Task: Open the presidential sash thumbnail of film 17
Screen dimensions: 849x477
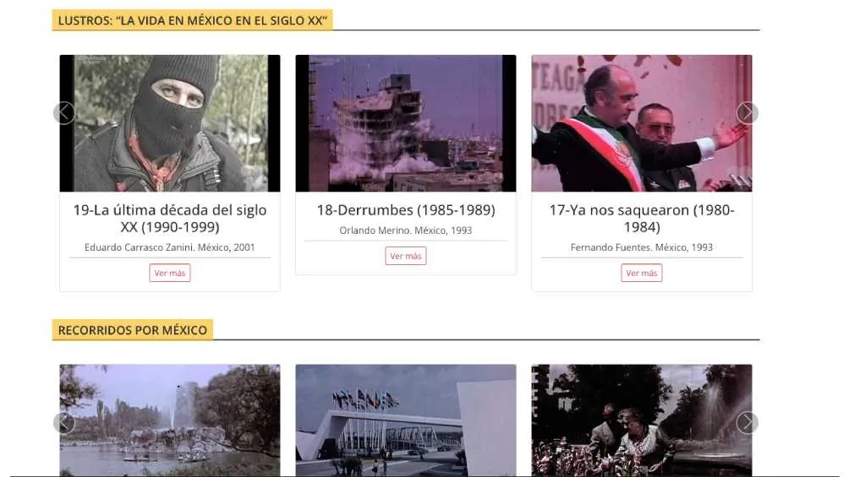Action: [x=642, y=123]
